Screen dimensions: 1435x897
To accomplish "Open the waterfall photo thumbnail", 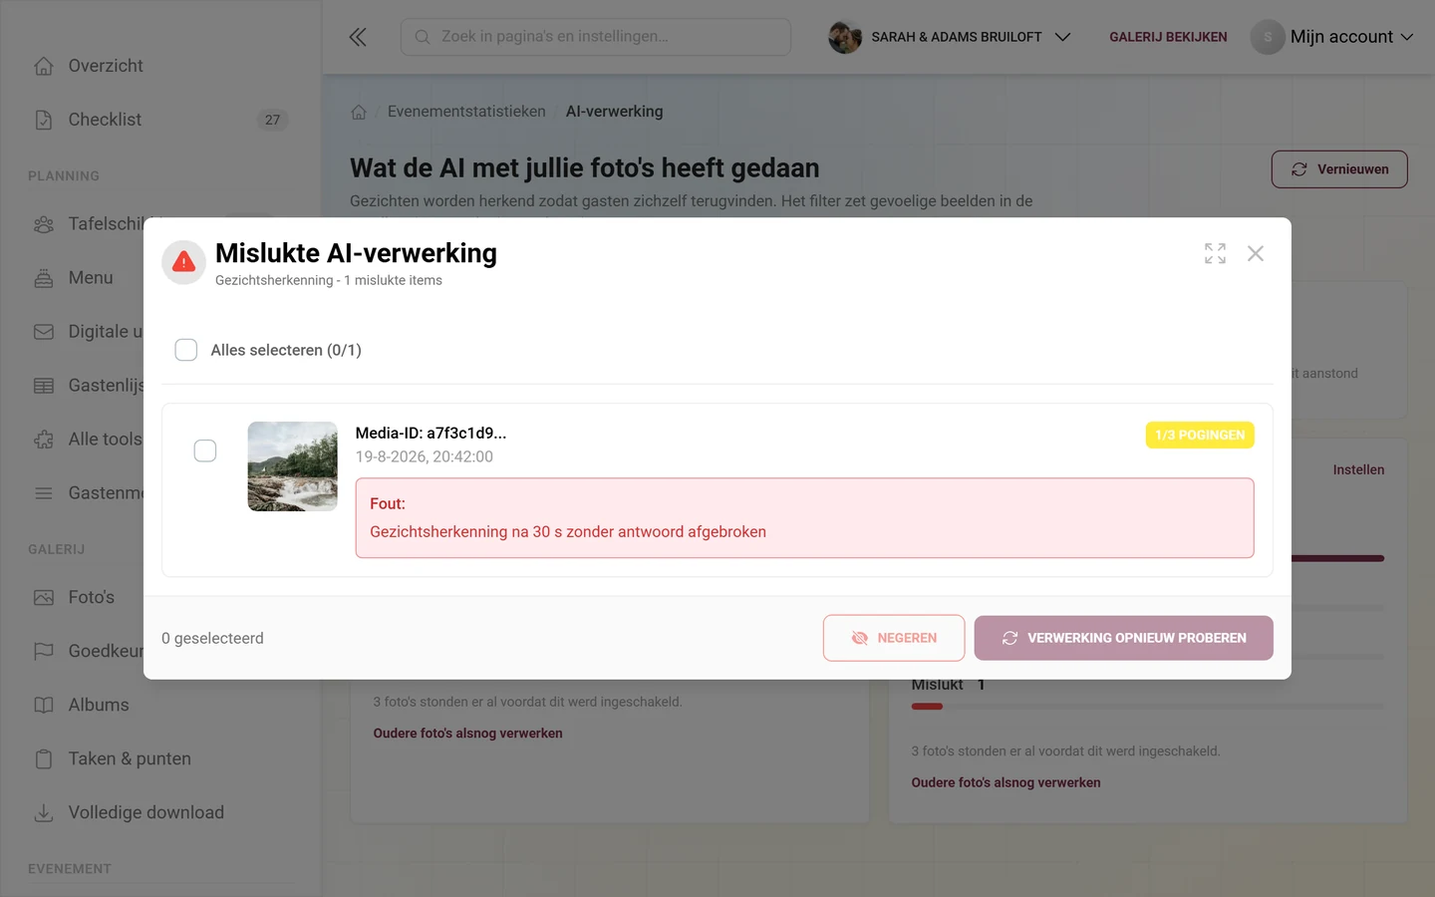I will pyautogui.click(x=293, y=466).
